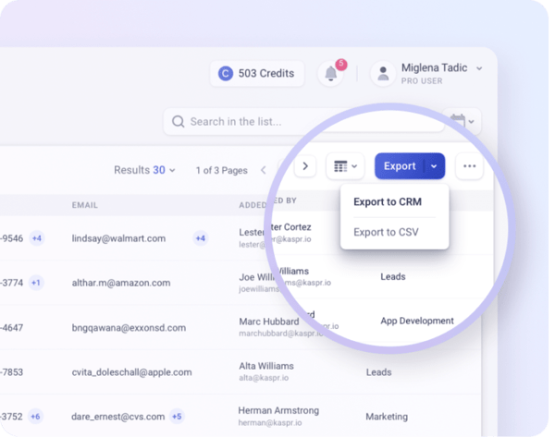Show +1 more phones for -3774
555x437 pixels.
pyautogui.click(x=36, y=283)
